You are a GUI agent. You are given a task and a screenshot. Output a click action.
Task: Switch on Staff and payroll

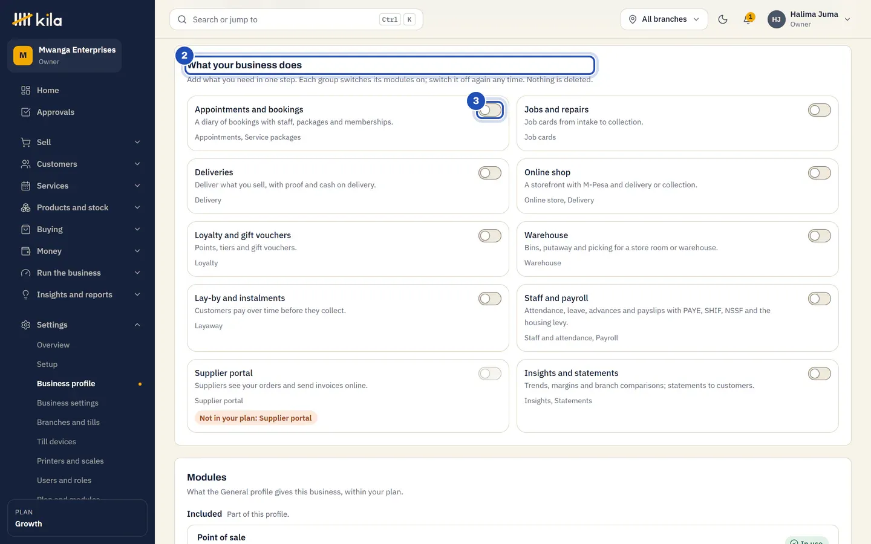point(820,299)
